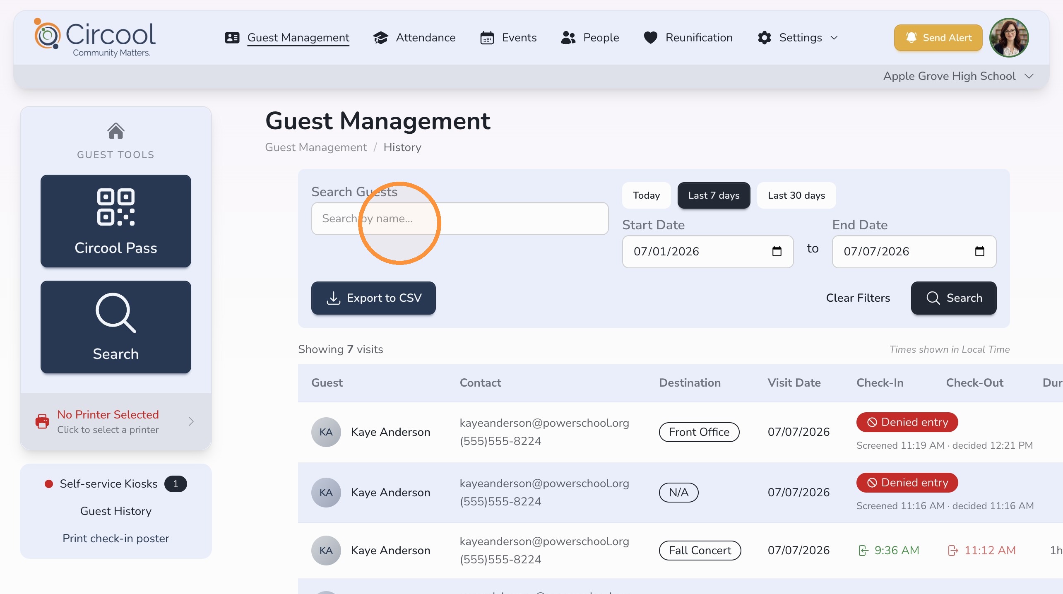Click the Self-service Kiosks count badge
The image size is (1063, 594).
point(176,484)
